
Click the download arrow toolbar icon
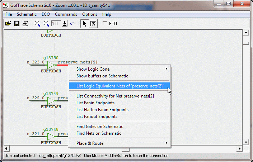[65, 24]
